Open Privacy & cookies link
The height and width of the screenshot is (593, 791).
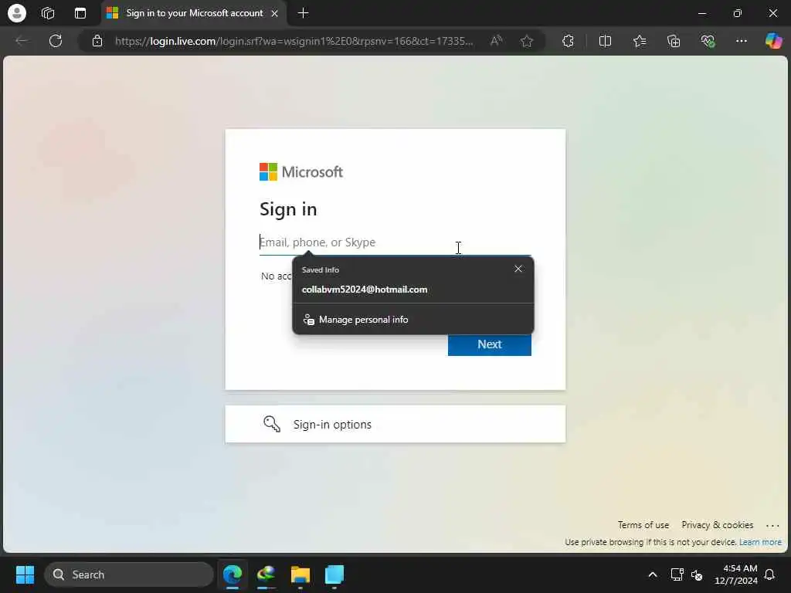coord(717,525)
